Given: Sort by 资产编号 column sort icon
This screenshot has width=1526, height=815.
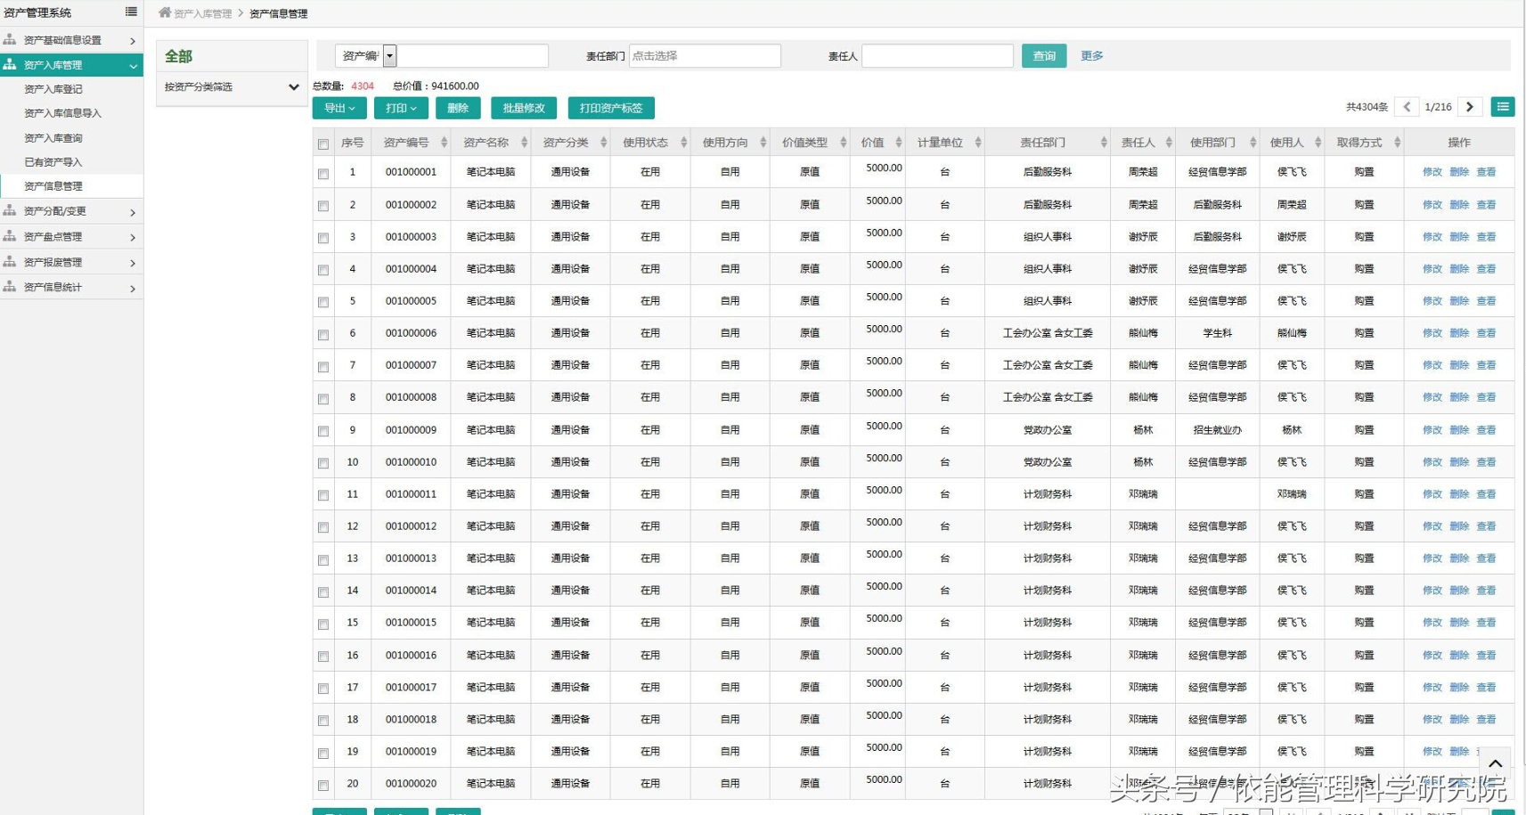Looking at the screenshot, I should 444,143.
